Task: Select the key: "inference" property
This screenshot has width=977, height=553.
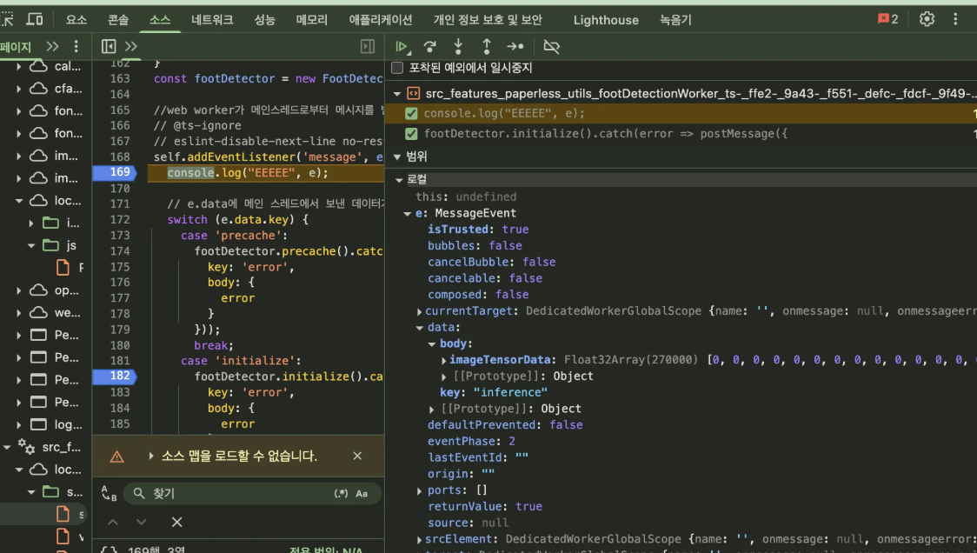Action: (x=494, y=392)
